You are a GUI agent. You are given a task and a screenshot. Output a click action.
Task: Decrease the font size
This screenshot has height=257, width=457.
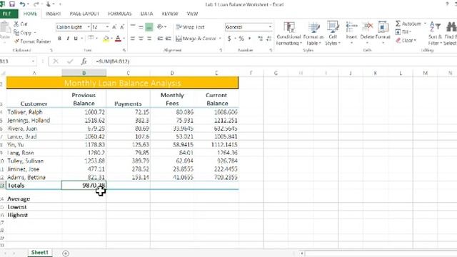point(122,27)
